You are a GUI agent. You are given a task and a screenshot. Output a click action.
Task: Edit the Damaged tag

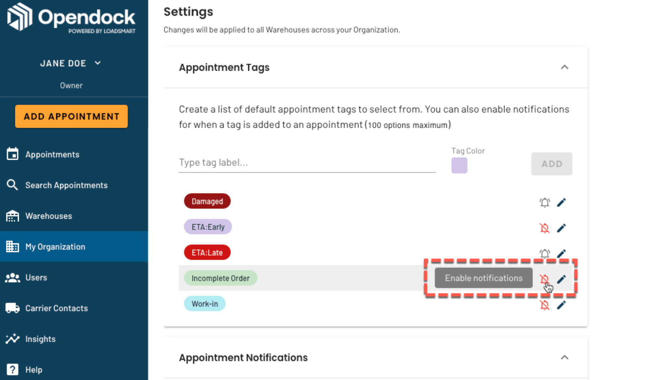(x=561, y=202)
